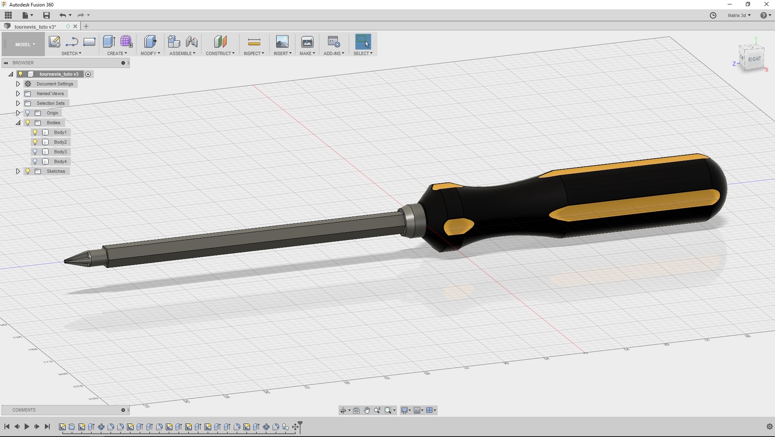The height and width of the screenshot is (437, 775).
Task: Open the SKETCH menu
Action: 71,53
